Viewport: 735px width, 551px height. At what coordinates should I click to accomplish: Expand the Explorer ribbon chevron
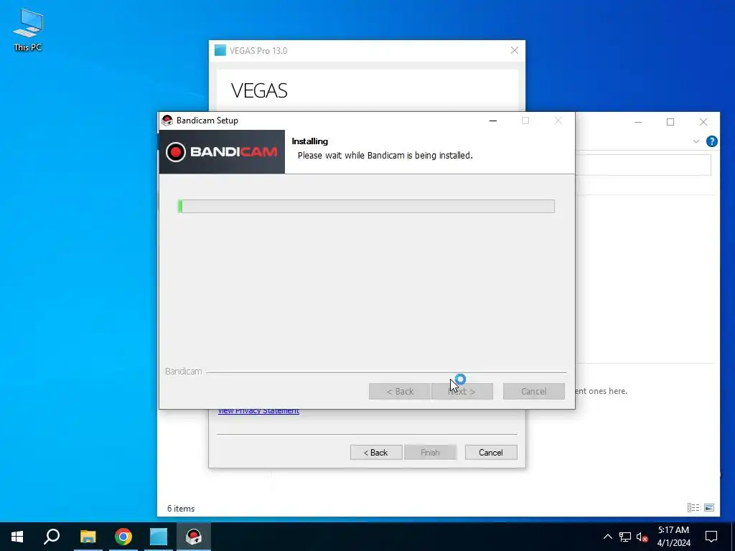(696, 141)
